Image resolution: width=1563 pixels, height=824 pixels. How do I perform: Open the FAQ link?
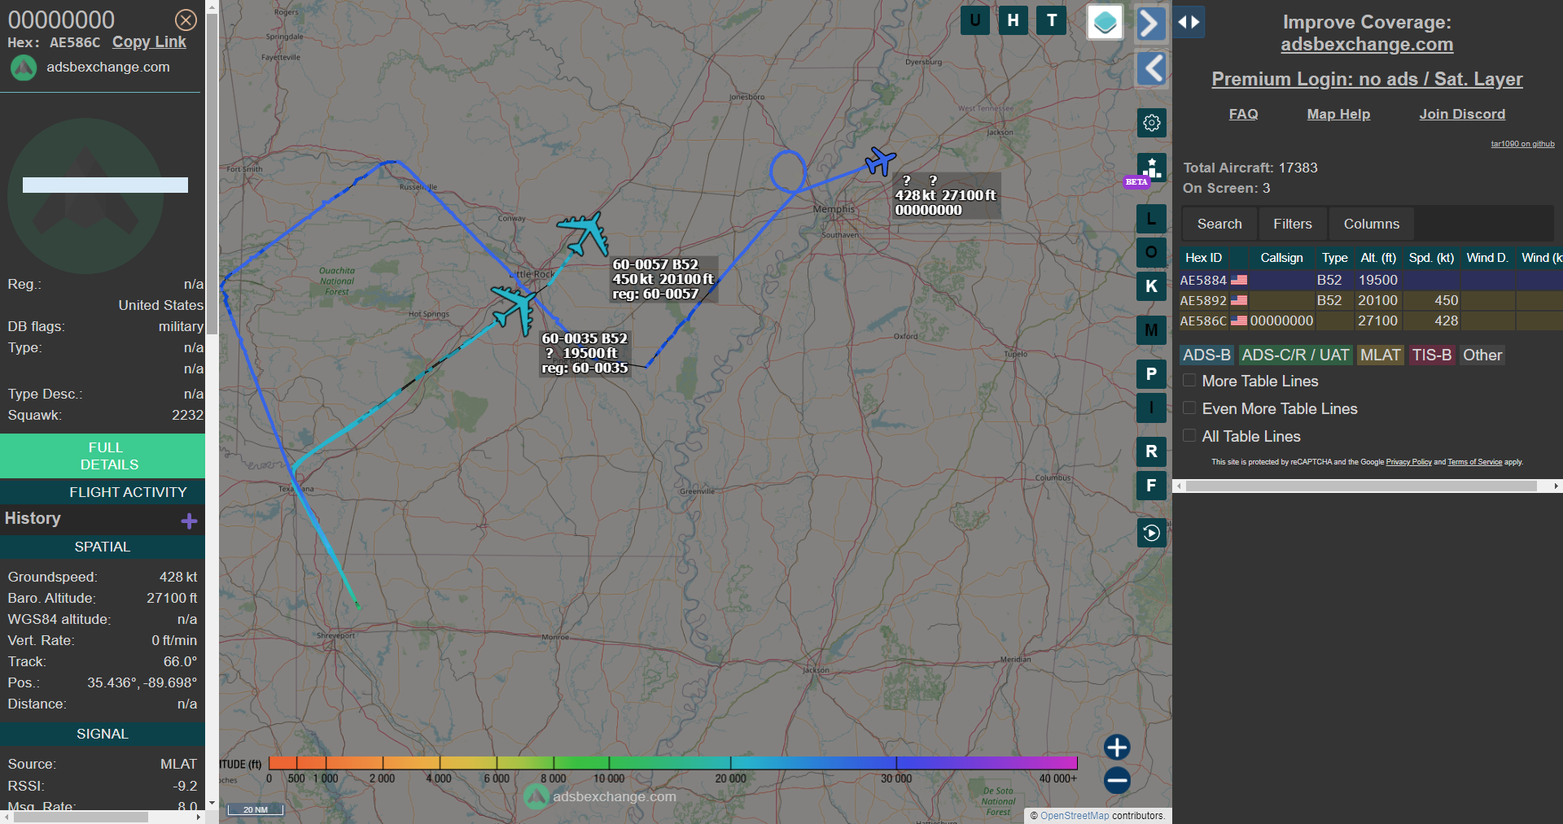click(1243, 114)
